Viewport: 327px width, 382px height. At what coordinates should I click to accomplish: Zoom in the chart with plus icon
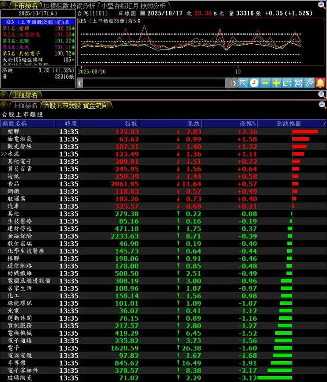tap(276, 83)
